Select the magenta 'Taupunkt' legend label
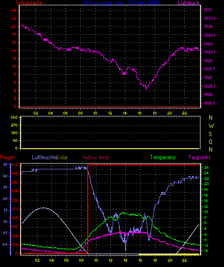Image resolution: width=224 pixels, height=267 pixels. coord(199,157)
